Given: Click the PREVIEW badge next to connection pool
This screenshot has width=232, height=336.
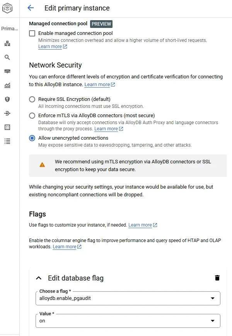Looking at the screenshot, I should click(101, 24).
